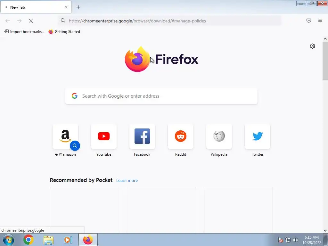This screenshot has height=246, width=328.
Task: Restore down the Firefox window
Action: [x=312, y=3]
